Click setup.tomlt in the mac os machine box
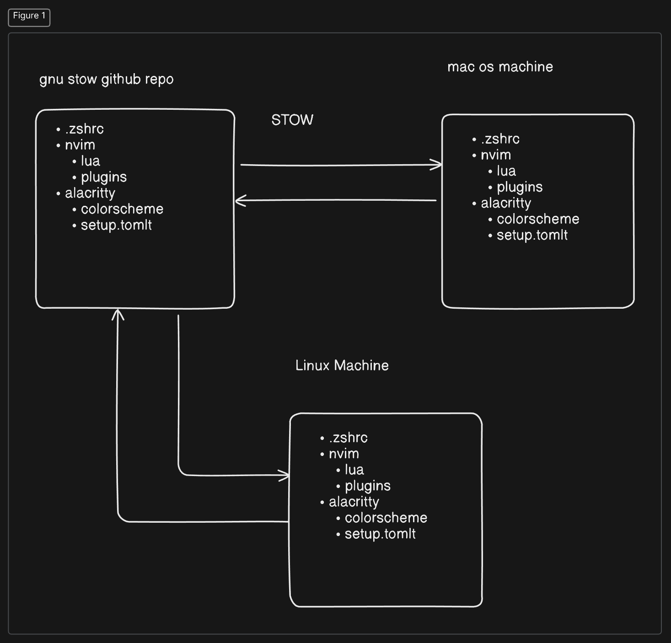Screen dimensions: 671x643 click(532, 235)
